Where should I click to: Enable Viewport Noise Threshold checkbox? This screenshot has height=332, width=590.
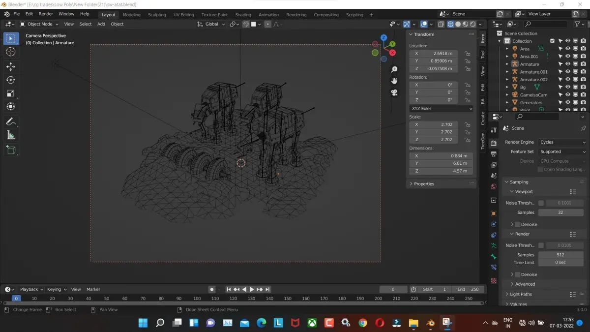point(541,203)
